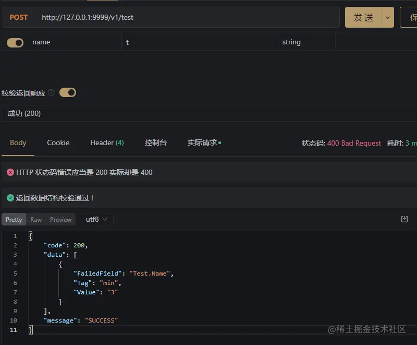
Task: Click the "Value": "3" line
Action: 96,292
